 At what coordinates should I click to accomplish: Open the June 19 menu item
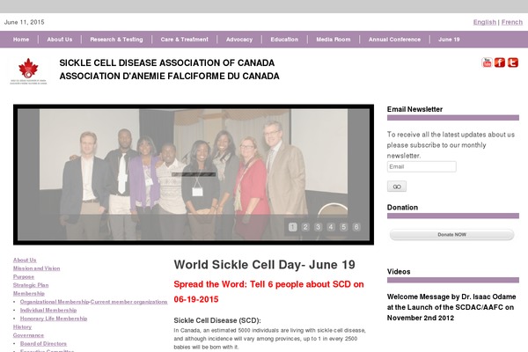click(449, 40)
